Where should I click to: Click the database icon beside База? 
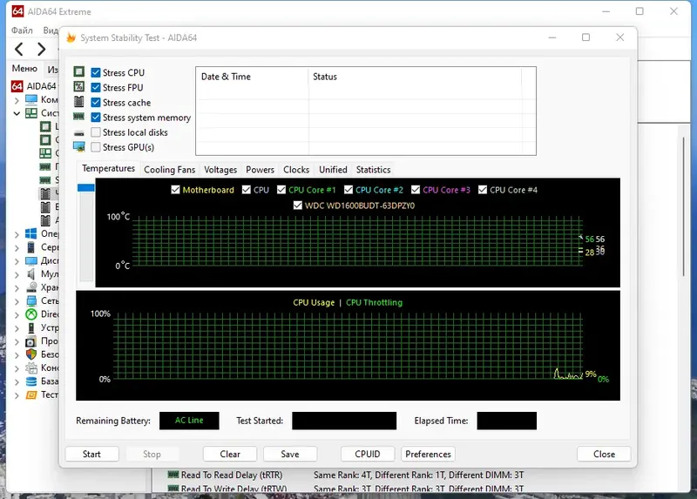click(31, 381)
